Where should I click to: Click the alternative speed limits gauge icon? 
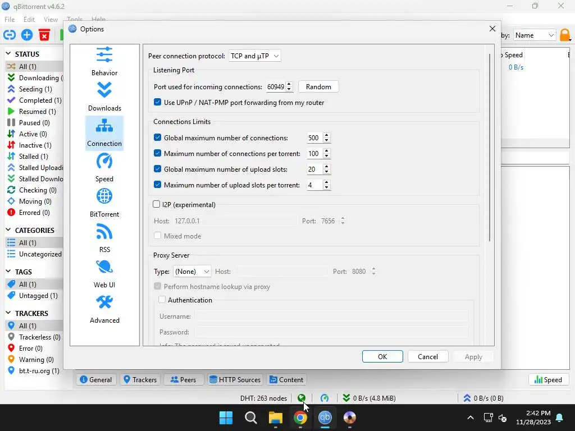point(325,398)
